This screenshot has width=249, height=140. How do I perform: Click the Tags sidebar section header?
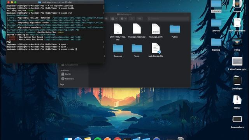pyautogui.click(x=62, y=84)
